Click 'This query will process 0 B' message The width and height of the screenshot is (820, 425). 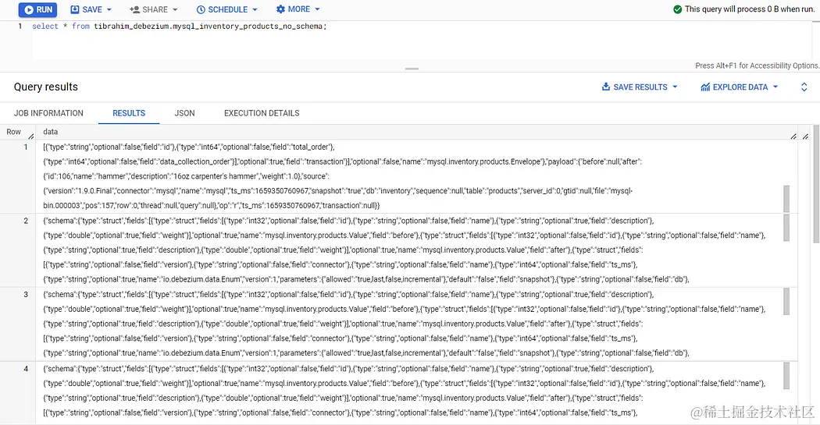pyautogui.click(x=750, y=9)
